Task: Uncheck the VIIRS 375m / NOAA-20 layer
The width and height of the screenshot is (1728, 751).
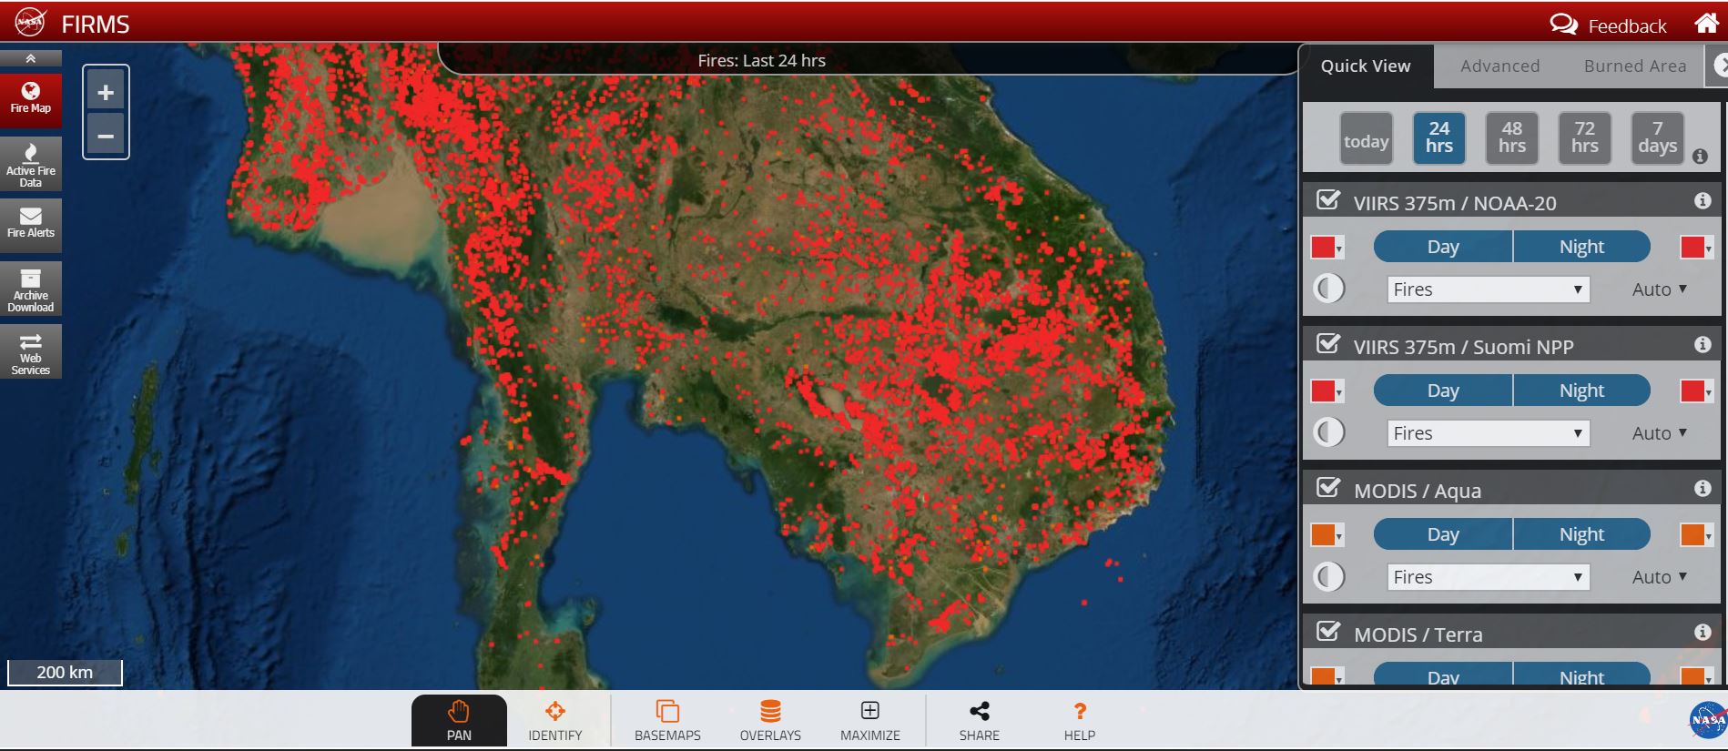Action: tap(1328, 200)
